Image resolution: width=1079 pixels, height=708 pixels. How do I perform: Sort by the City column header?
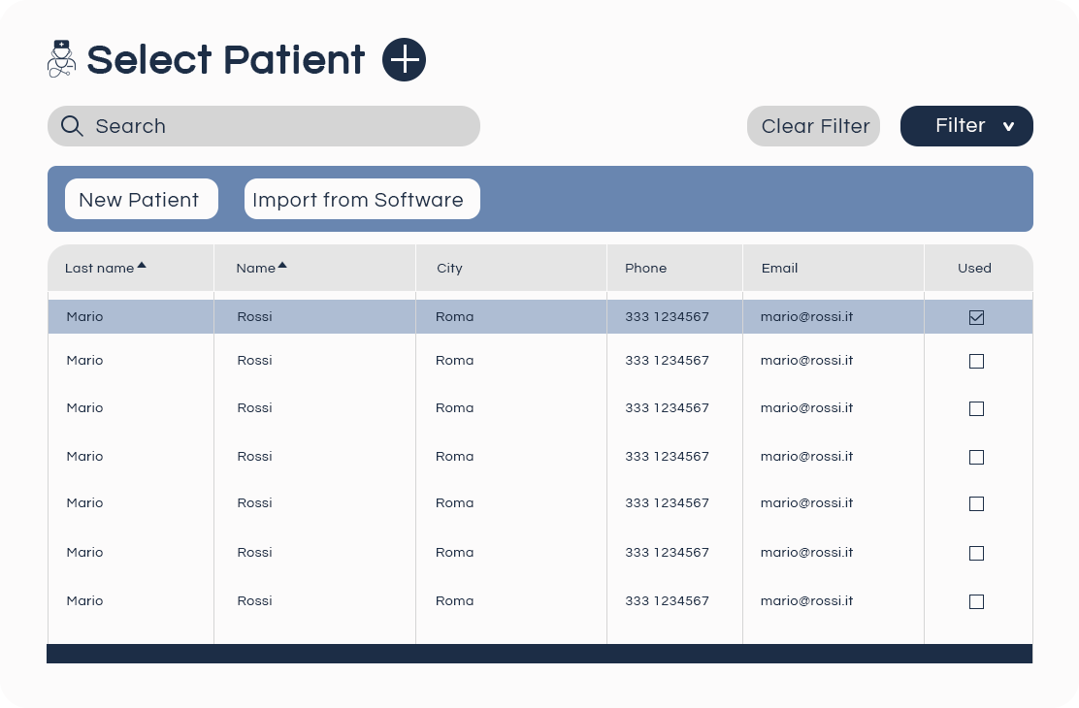point(449,269)
